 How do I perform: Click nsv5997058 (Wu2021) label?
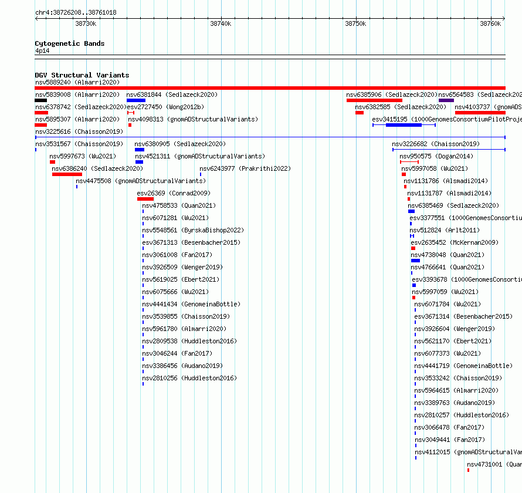click(435, 168)
